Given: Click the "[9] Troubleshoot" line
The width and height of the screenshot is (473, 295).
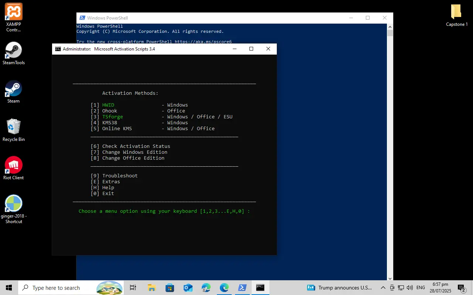Looking at the screenshot, I should [114, 176].
